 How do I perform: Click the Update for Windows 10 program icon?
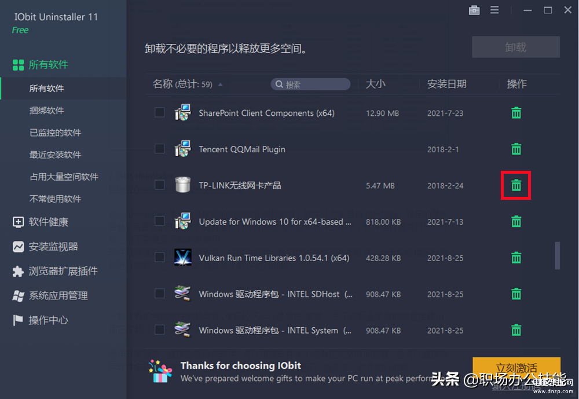click(183, 221)
